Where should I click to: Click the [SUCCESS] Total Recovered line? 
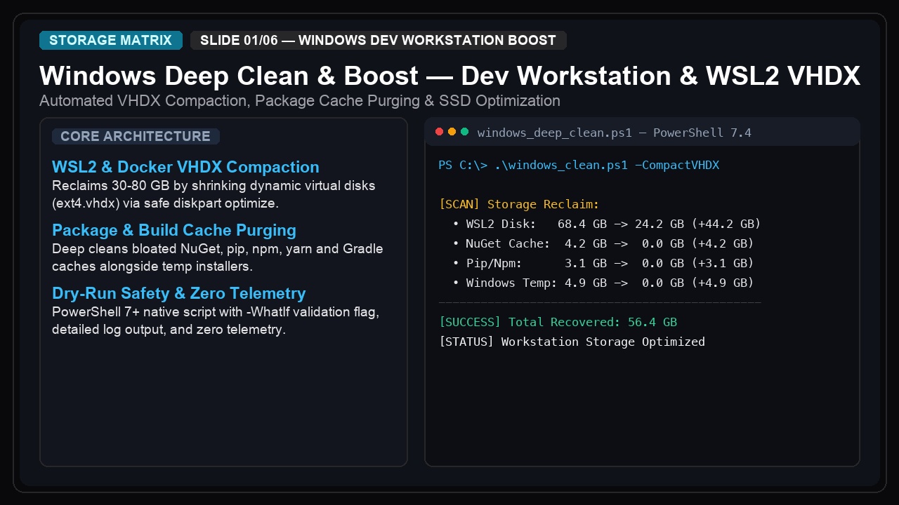(x=558, y=323)
